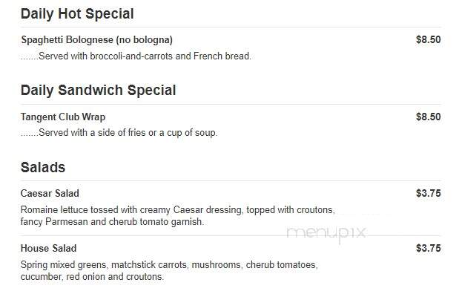This screenshot has height=294, width=459.
Task: Click the Daily Hot Special heading
Action: 77,14
